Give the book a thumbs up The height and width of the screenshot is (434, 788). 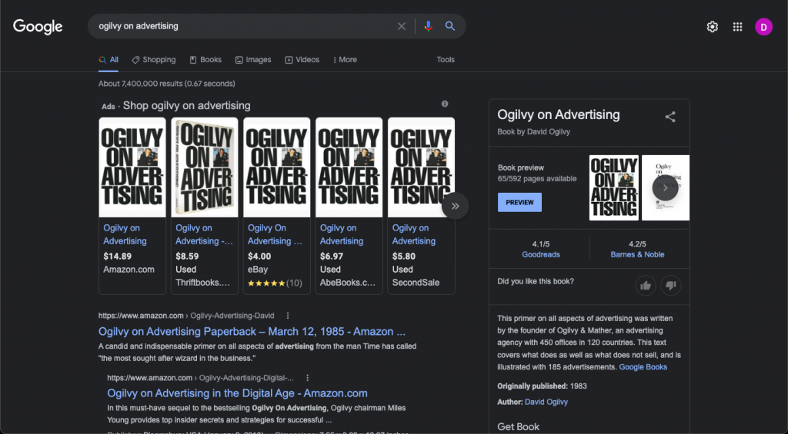click(646, 286)
